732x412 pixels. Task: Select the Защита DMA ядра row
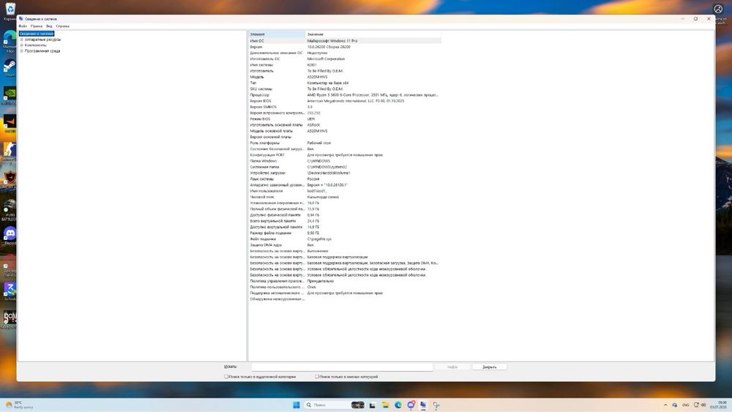(x=345, y=245)
